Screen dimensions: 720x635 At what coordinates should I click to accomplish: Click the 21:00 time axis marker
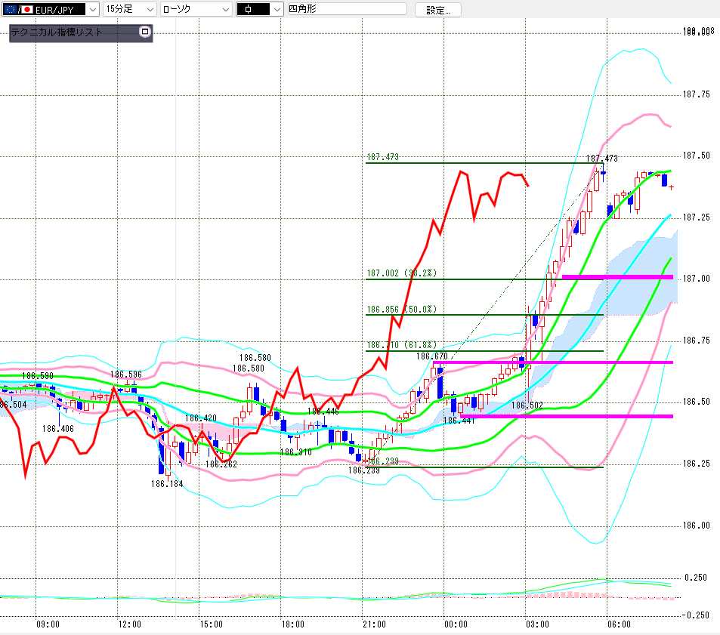pos(374,624)
